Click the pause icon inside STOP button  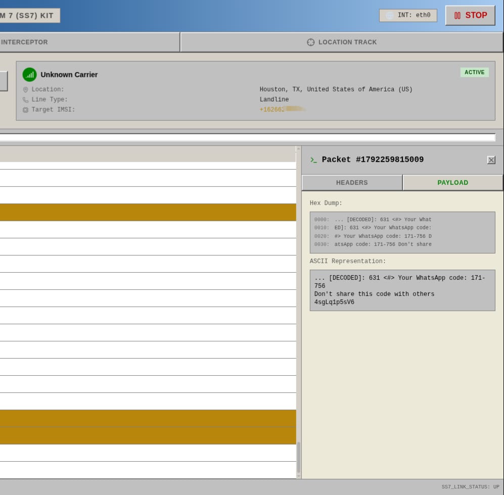pos(457,16)
